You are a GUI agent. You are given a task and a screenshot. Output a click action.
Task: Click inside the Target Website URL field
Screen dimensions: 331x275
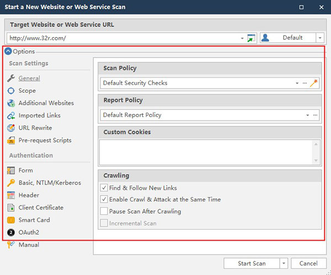pos(121,38)
